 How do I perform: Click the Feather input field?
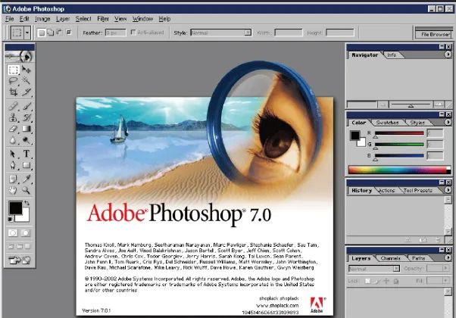tap(115, 33)
